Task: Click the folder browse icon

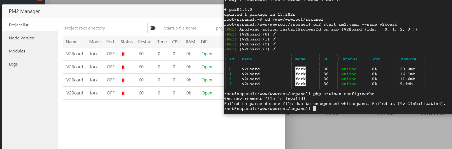Action: pyautogui.click(x=153, y=28)
